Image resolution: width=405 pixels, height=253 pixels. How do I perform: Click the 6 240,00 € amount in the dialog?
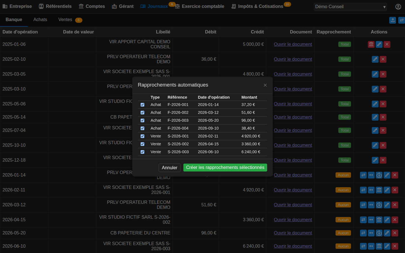click(251, 152)
